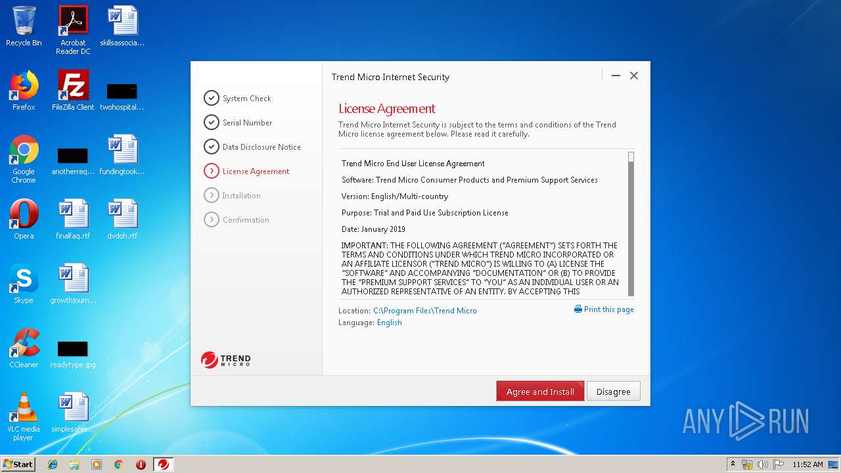The width and height of the screenshot is (841, 473).
Task: Click Agree and Install button
Action: (x=540, y=392)
